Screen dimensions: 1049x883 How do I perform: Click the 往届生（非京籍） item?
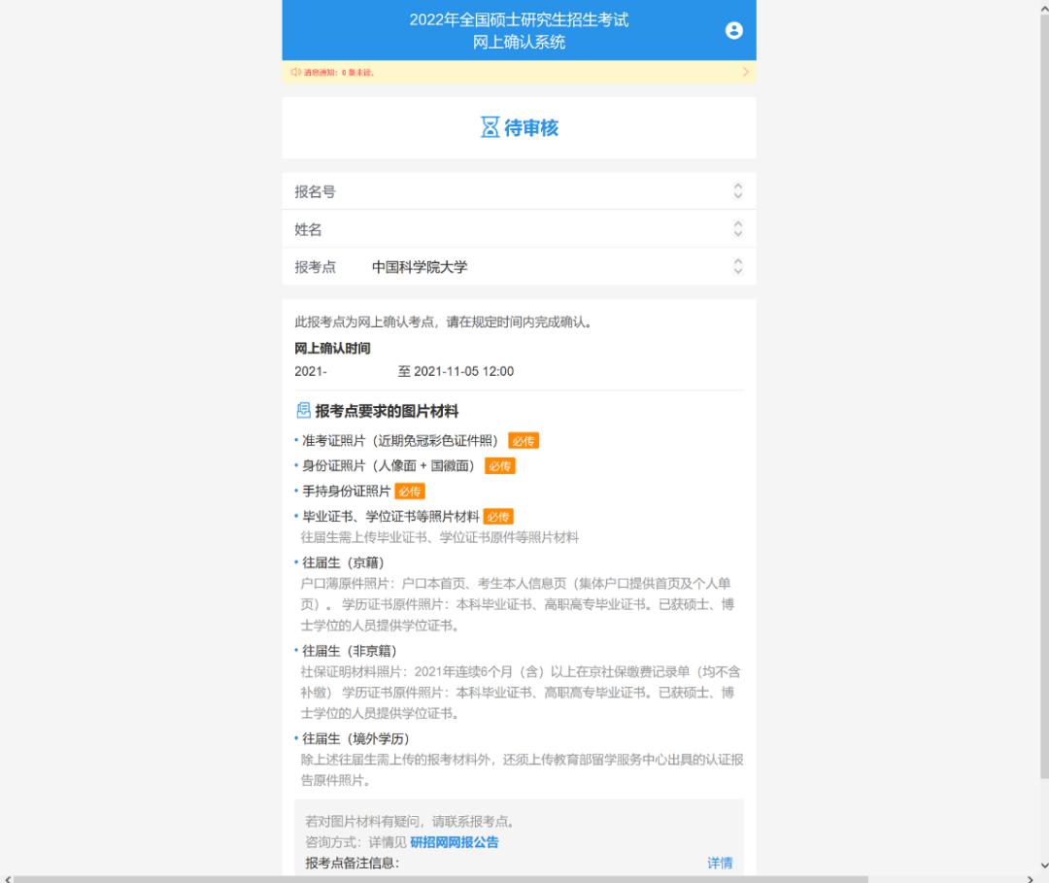pyautogui.click(x=350, y=651)
